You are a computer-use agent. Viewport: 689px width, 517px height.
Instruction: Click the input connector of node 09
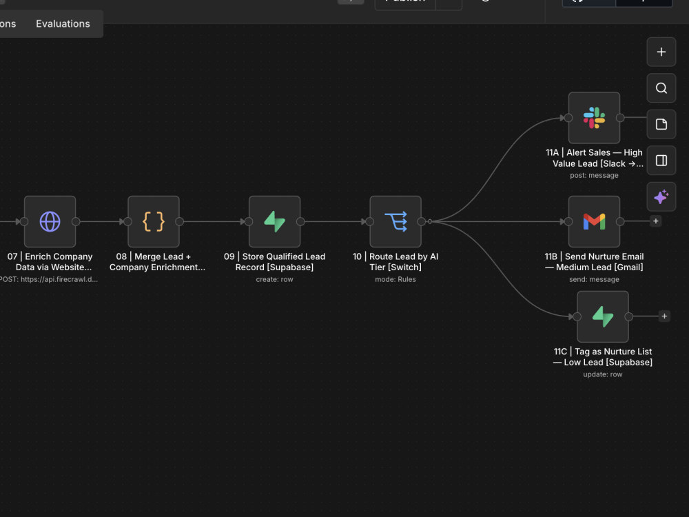click(x=249, y=221)
